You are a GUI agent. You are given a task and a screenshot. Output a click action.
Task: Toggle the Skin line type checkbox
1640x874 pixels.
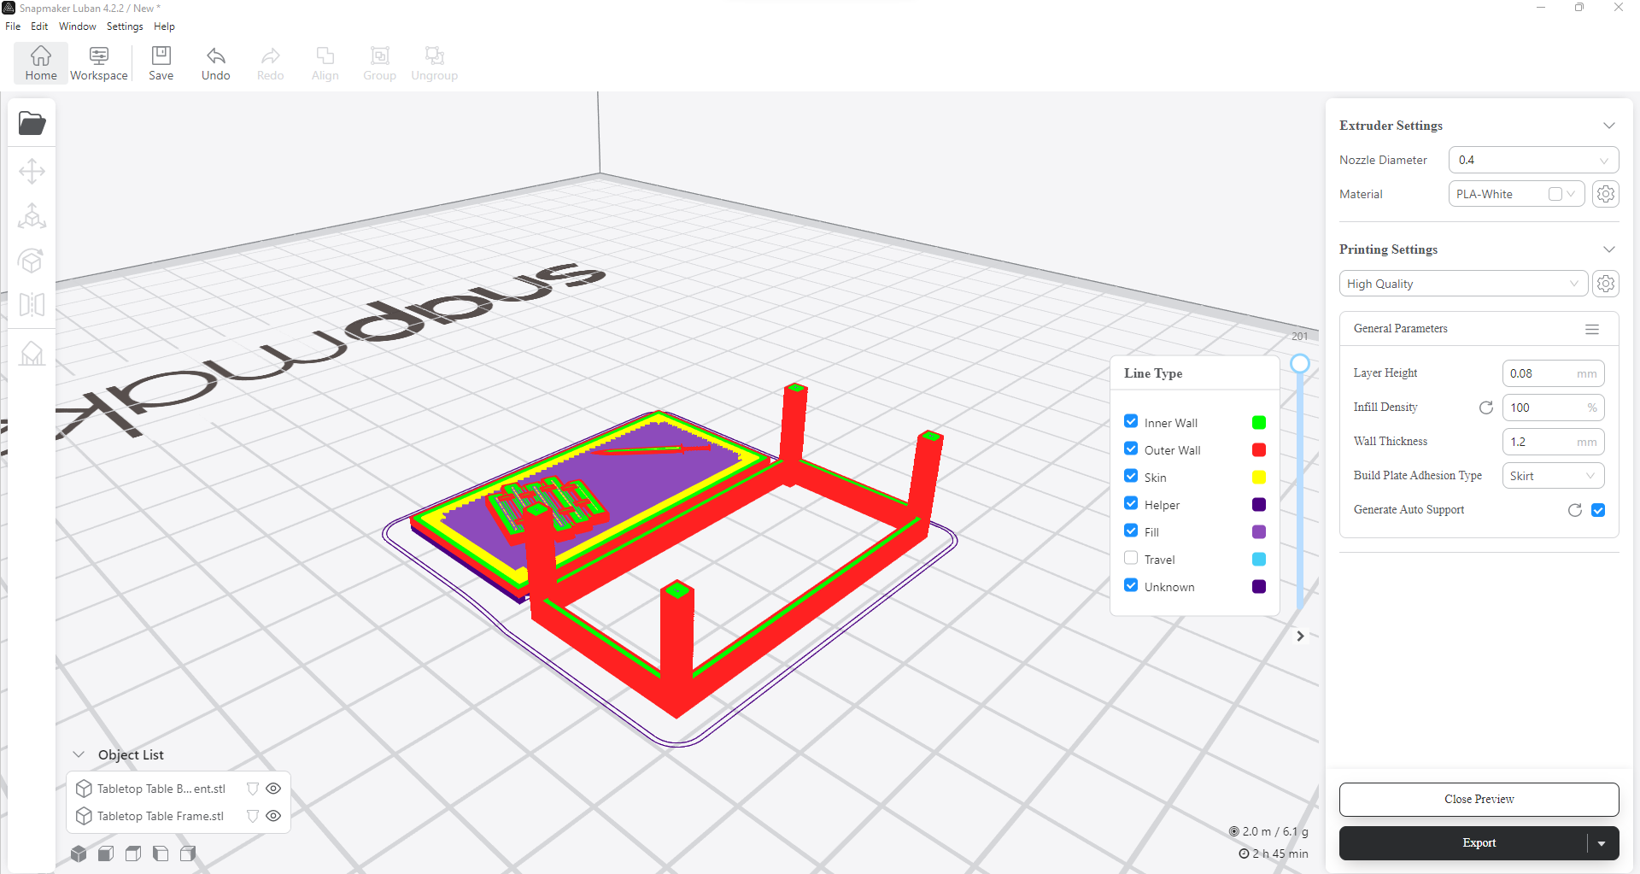pyautogui.click(x=1131, y=476)
